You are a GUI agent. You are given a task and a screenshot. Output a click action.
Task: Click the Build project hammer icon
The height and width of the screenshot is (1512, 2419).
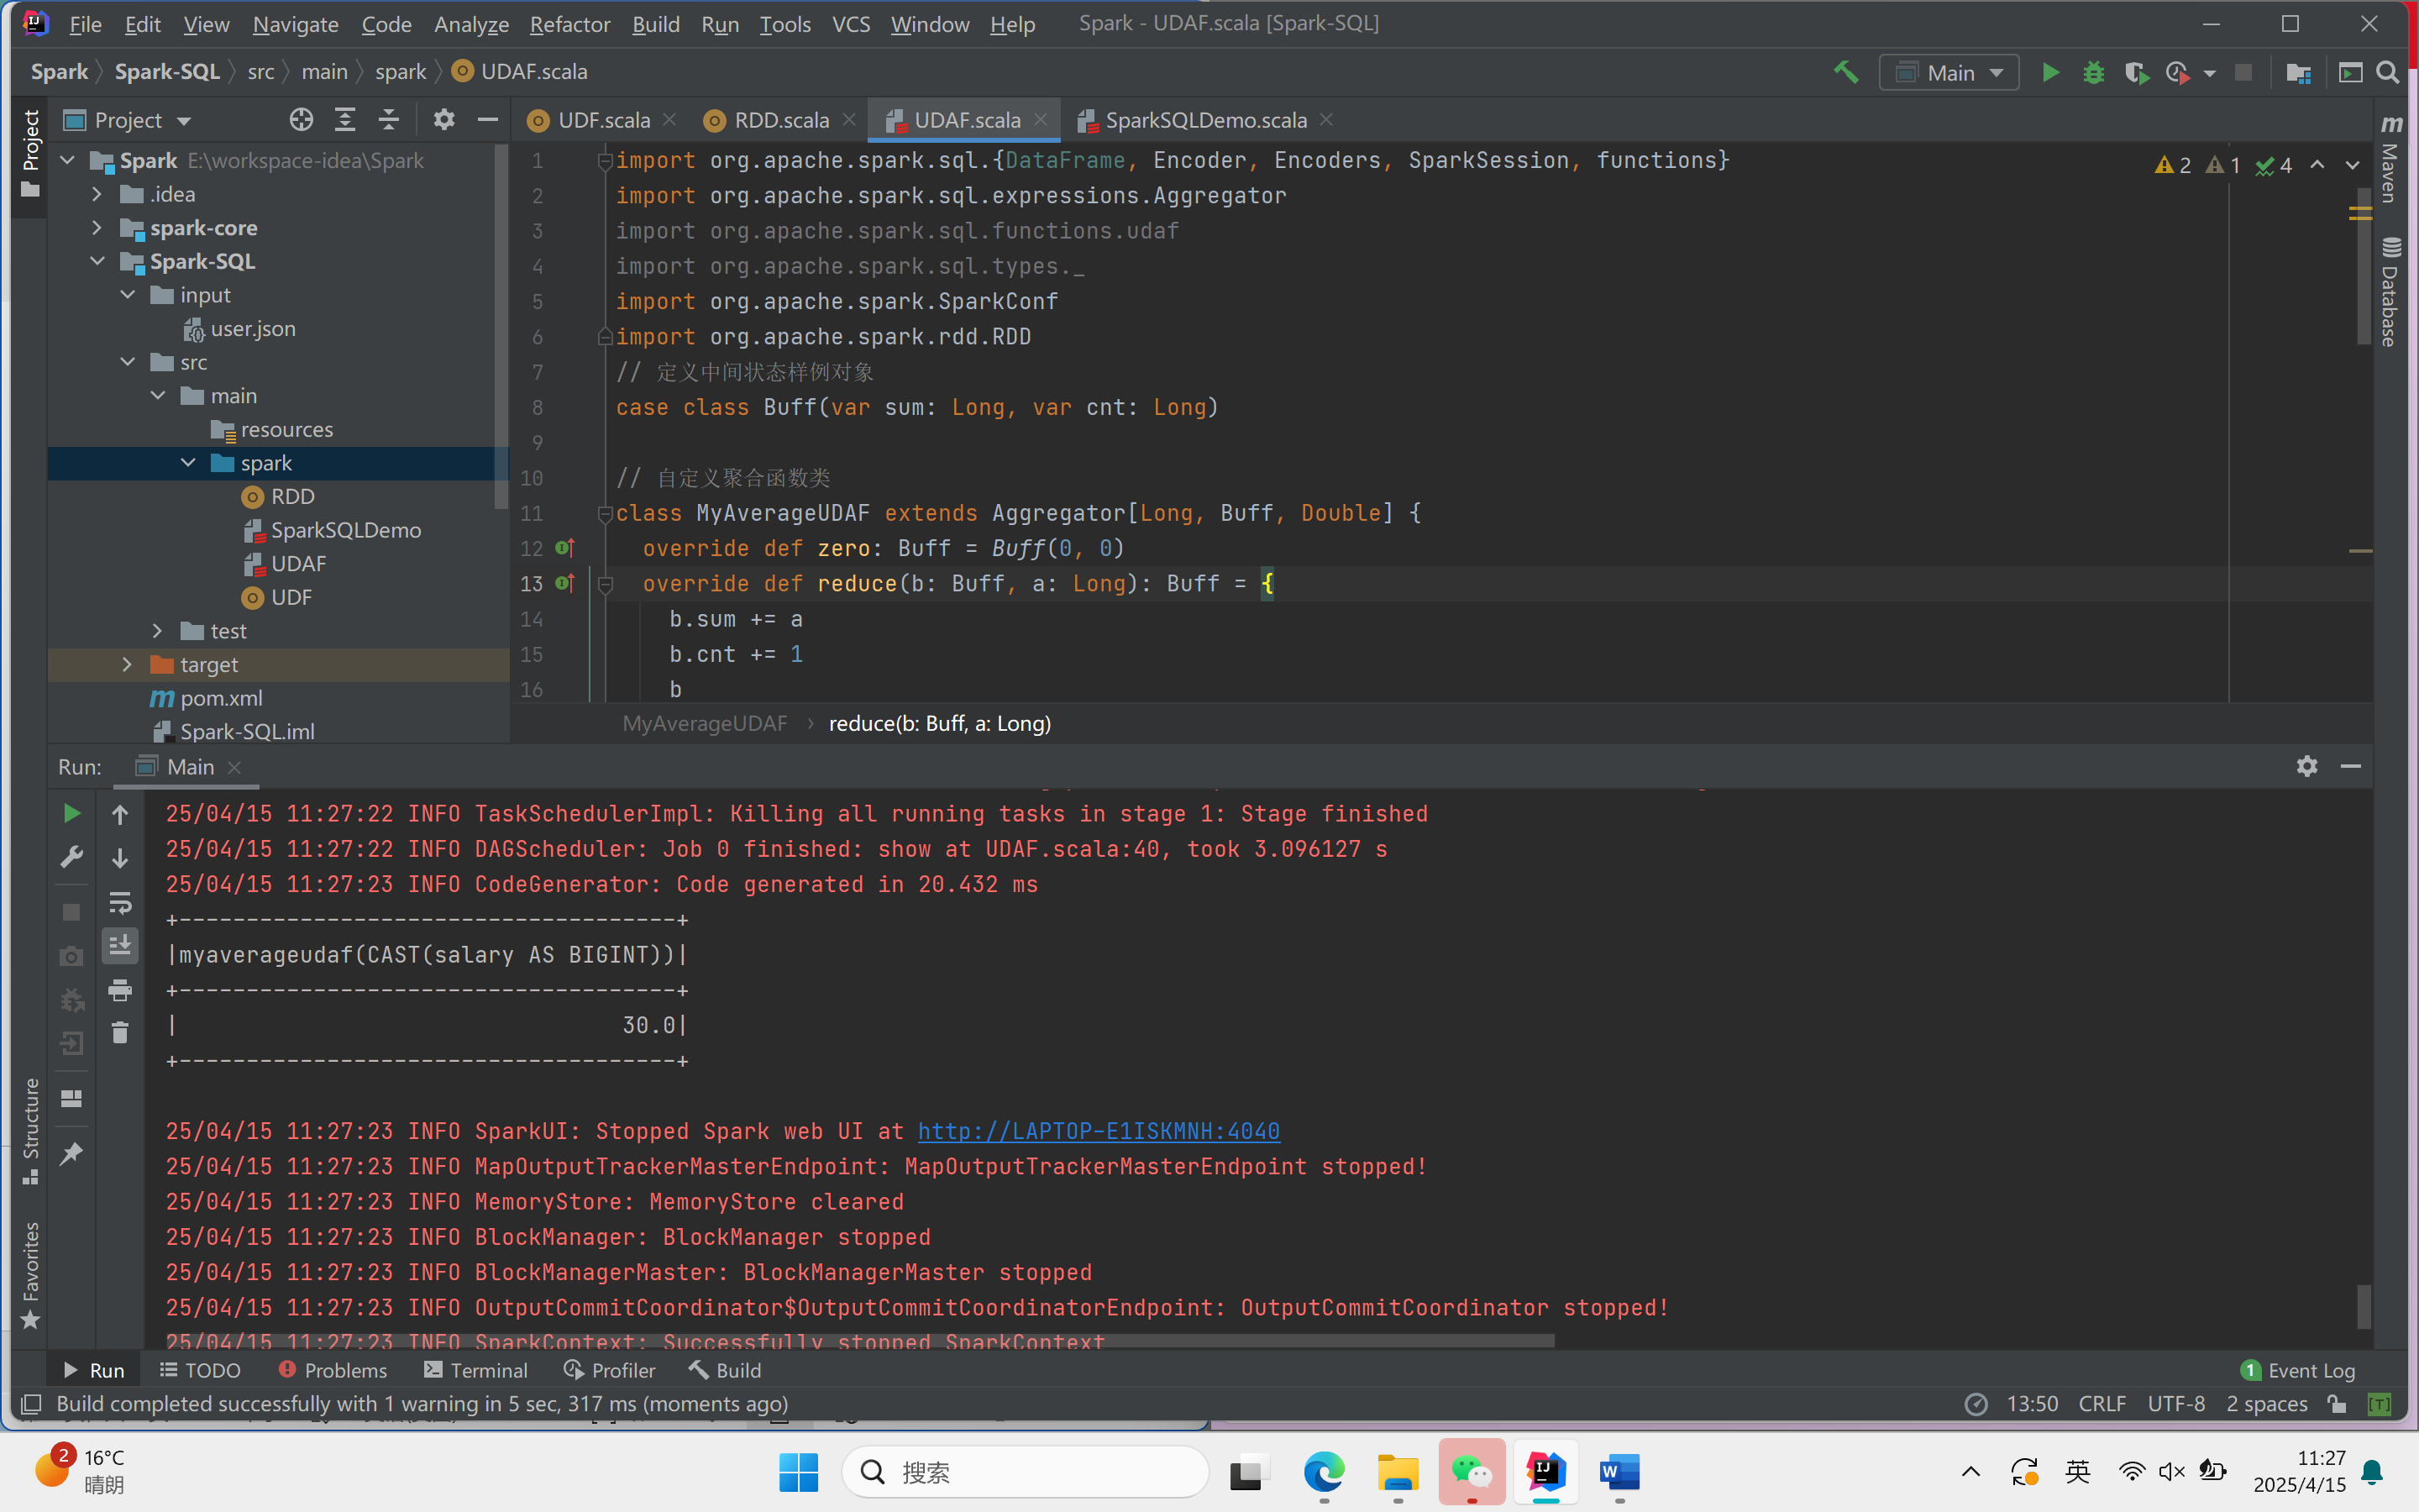tap(1845, 73)
